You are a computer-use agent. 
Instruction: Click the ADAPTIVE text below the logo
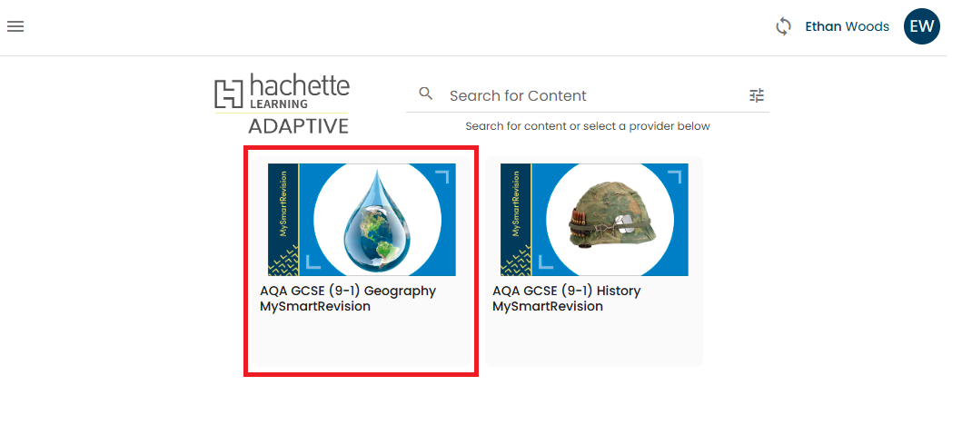pyautogui.click(x=298, y=125)
